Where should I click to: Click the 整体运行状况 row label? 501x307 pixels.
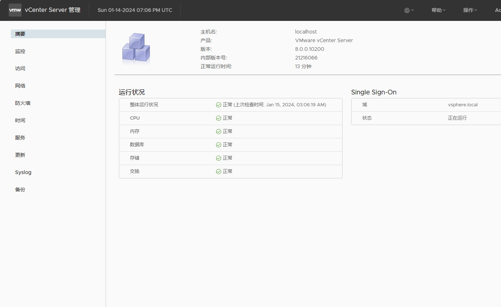pyautogui.click(x=144, y=105)
